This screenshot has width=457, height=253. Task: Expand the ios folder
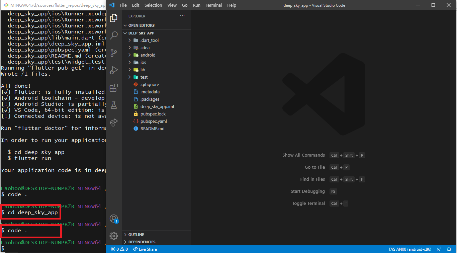click(156, 62)
